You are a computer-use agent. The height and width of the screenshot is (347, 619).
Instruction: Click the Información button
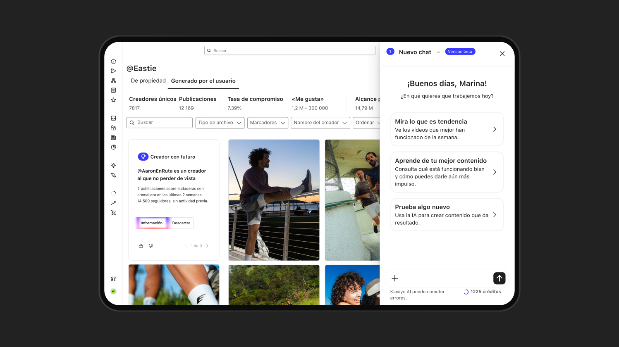pos(152,223)
